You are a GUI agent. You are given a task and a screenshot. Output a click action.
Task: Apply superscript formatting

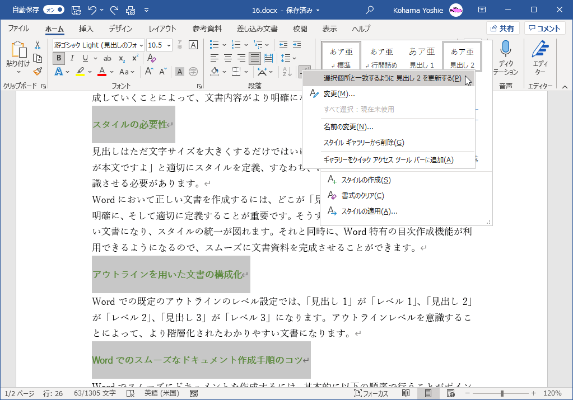135,58
